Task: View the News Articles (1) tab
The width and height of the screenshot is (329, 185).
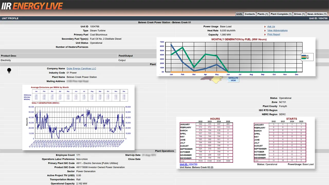Action: coord(317,14)
